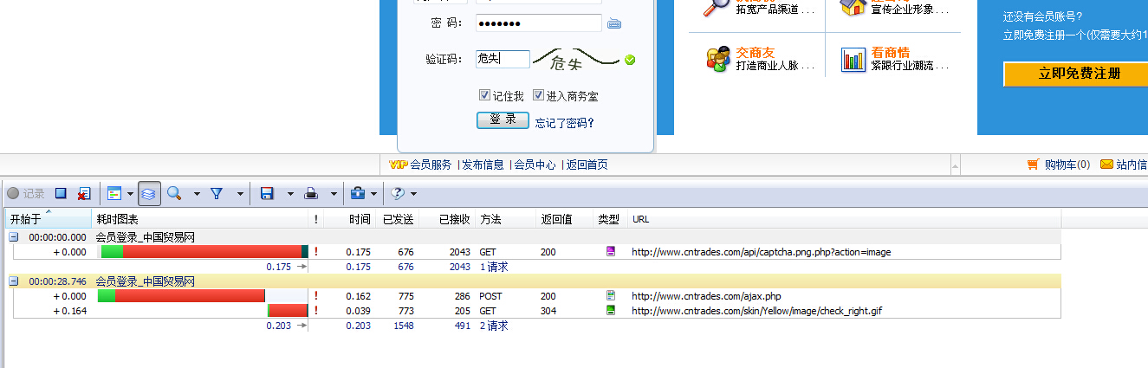
Task: Open the 交商友 heading link
Action: (756, 52)
